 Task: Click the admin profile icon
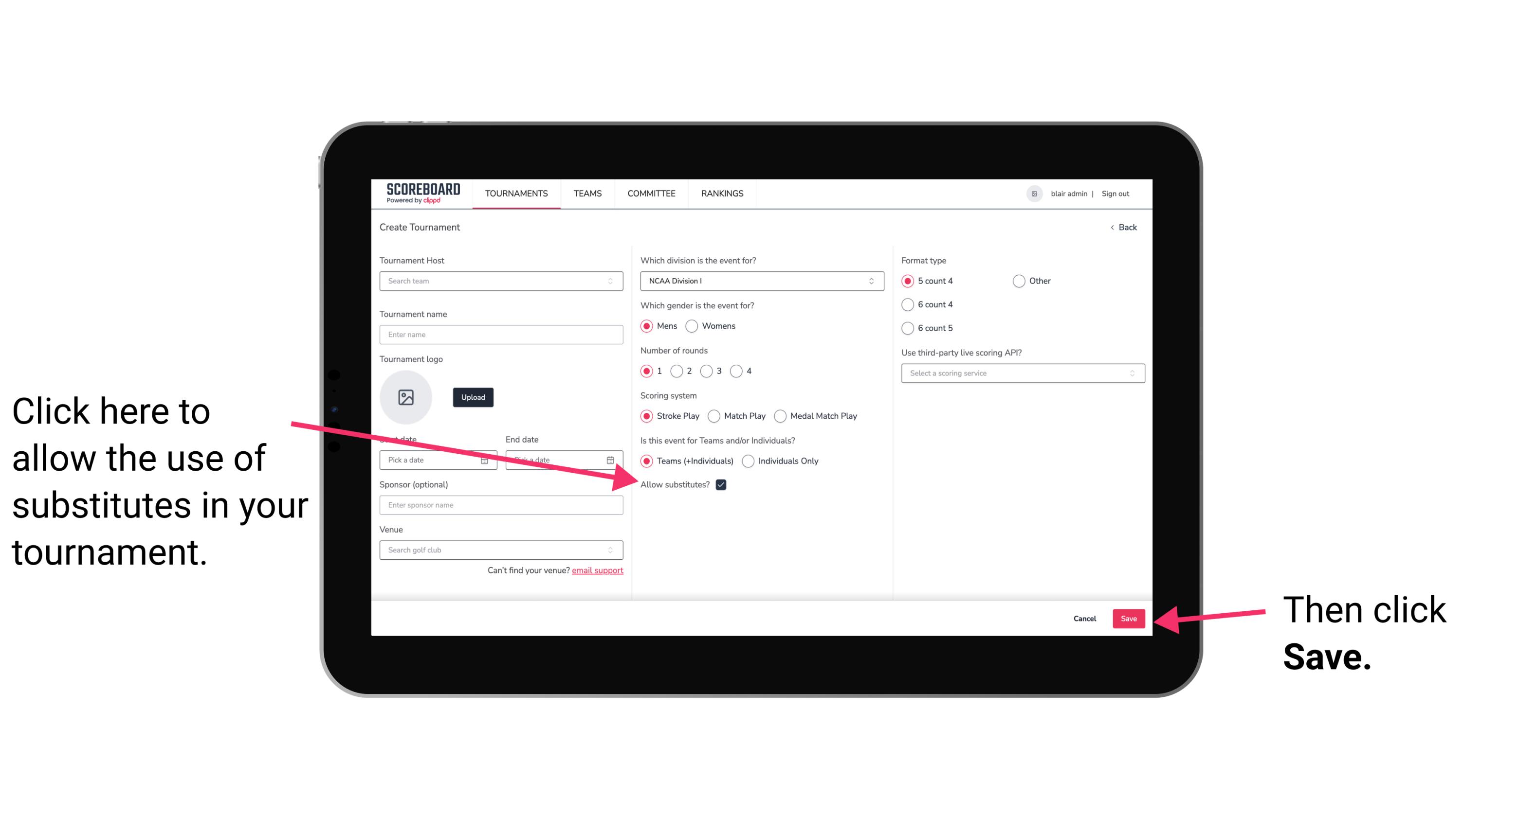(x=1034, y=193)
